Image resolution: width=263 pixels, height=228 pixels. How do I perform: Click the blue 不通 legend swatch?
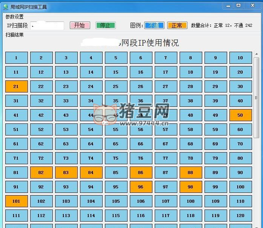point(154,25)
